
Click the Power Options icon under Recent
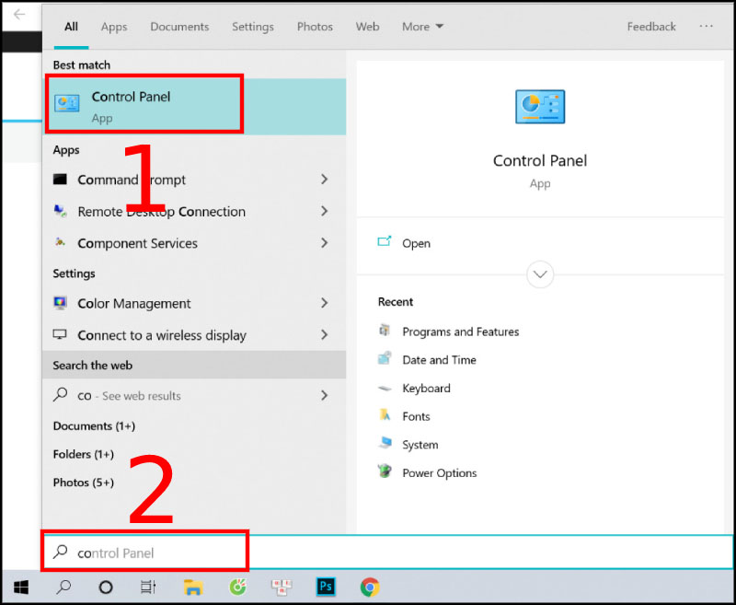coord(385,472)
